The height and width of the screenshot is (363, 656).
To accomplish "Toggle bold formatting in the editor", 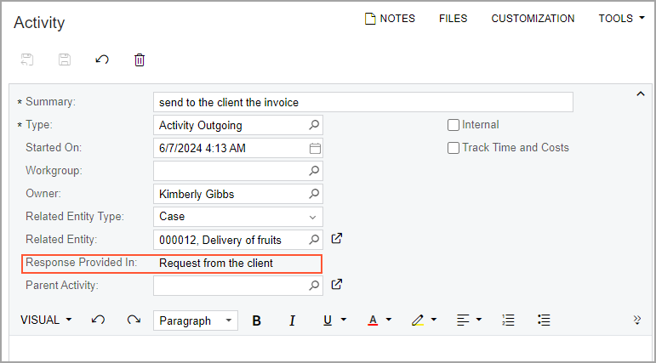I will pyautogui.click(x=257, y=320).
